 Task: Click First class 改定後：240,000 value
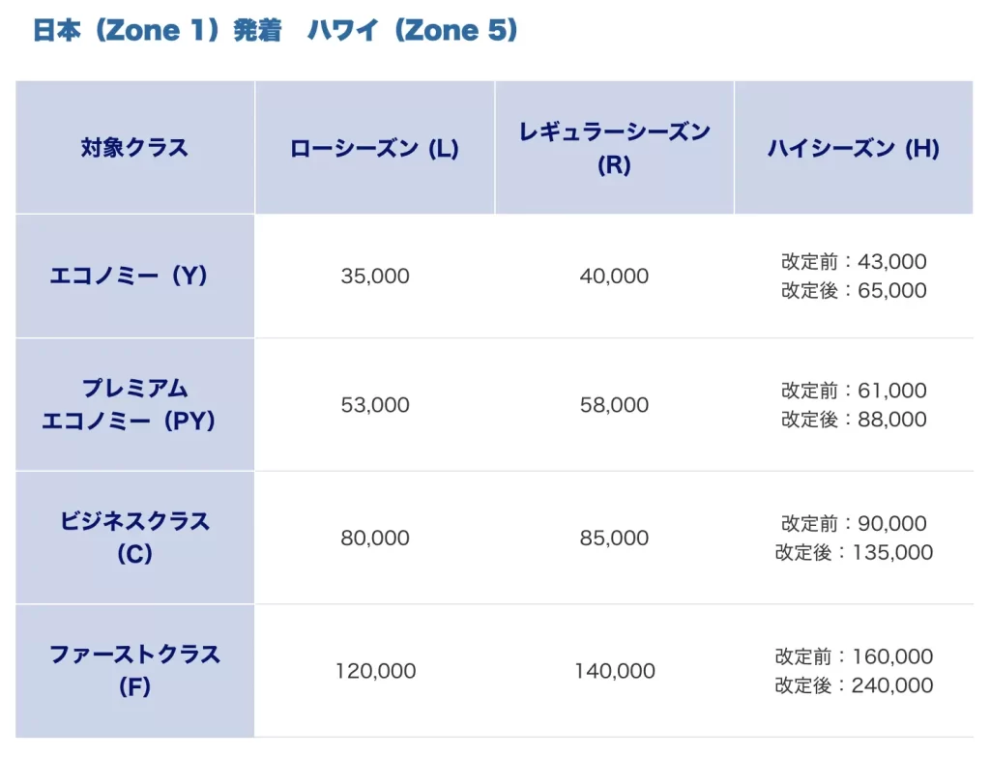pyautogui.click(x=854, y=686)
